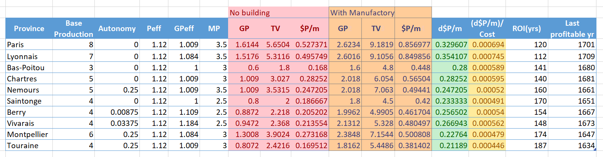
Task: Click the Touraine row name cell
Action: tap(29, 146)
